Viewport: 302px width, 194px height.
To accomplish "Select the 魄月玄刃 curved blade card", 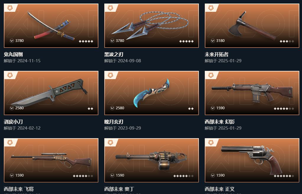I will (x=152, y=93).
